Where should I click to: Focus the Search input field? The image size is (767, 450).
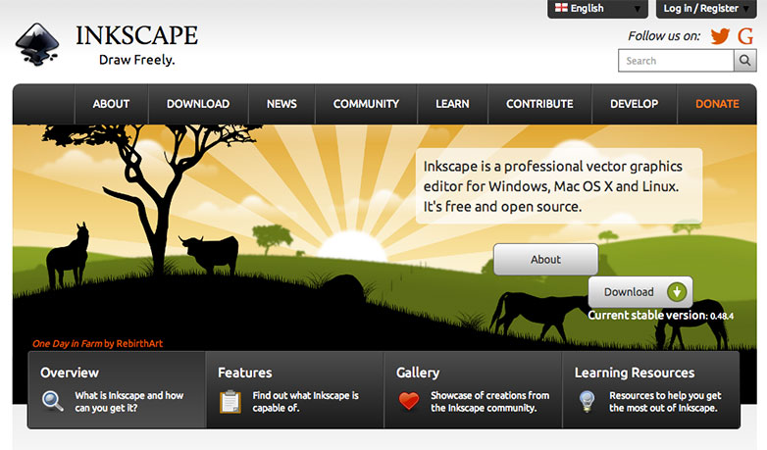676,61
